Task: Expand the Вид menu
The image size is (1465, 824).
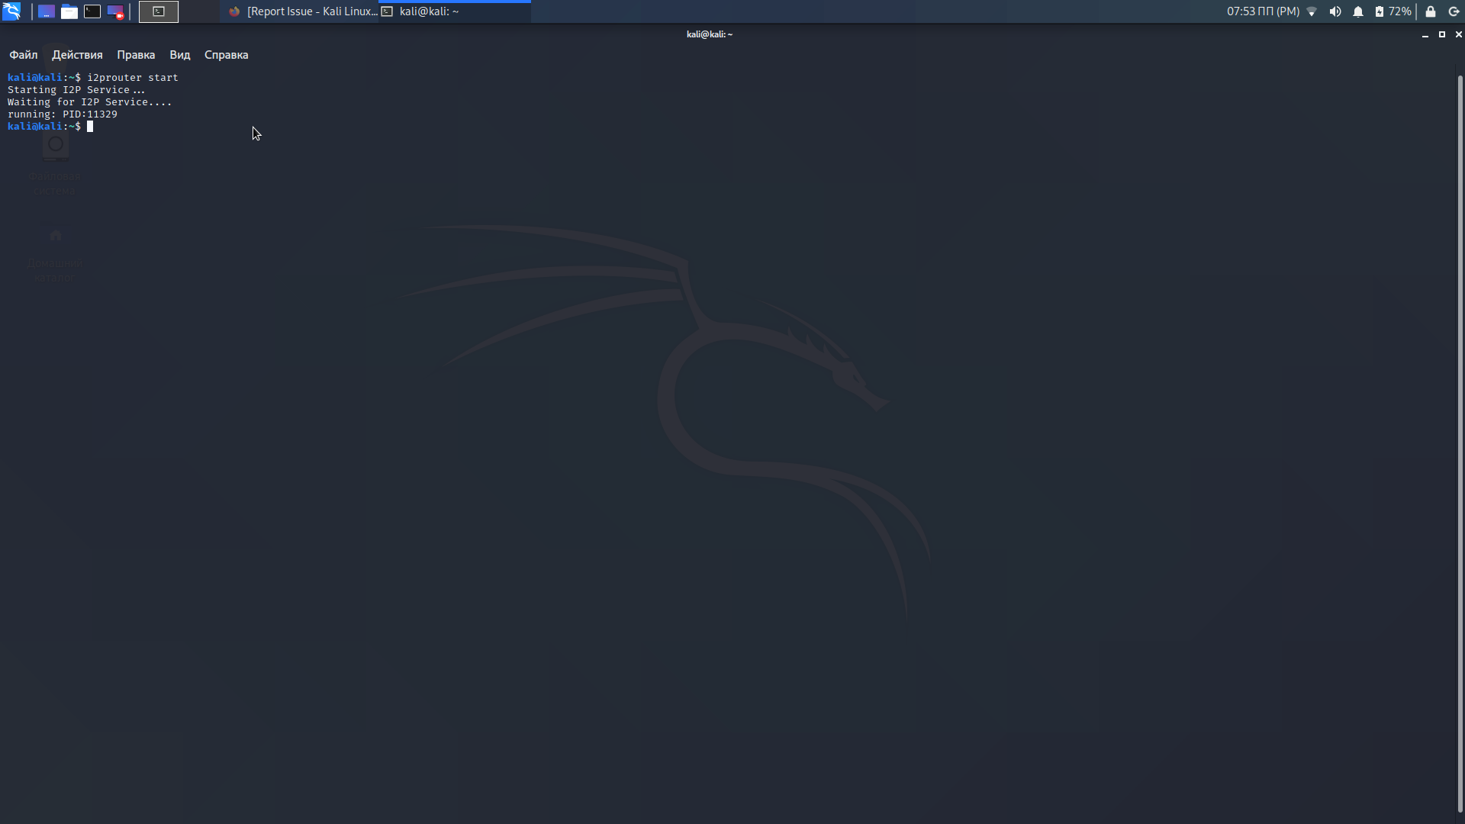Action: [180, 55]
